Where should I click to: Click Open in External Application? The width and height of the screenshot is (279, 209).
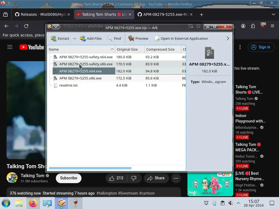coord(181,38)
